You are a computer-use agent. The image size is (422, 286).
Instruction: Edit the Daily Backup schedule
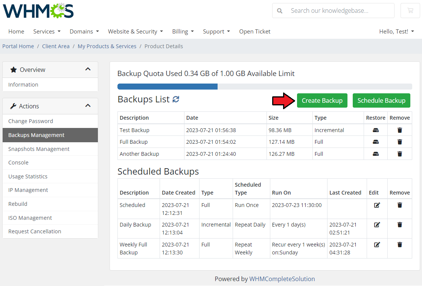click(377, 225)
